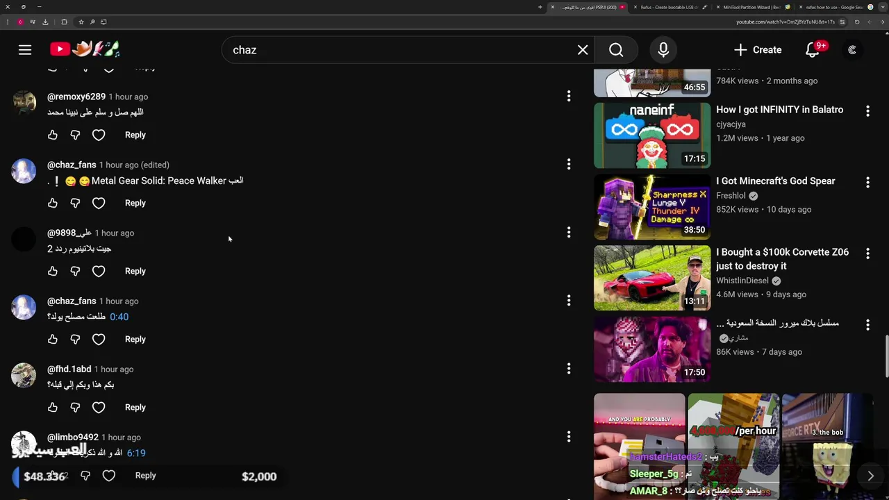Reply to the @fhd.1abd comment

coord(135,407)
